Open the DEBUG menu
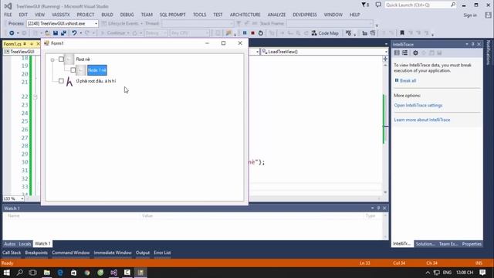 [127, 15]
